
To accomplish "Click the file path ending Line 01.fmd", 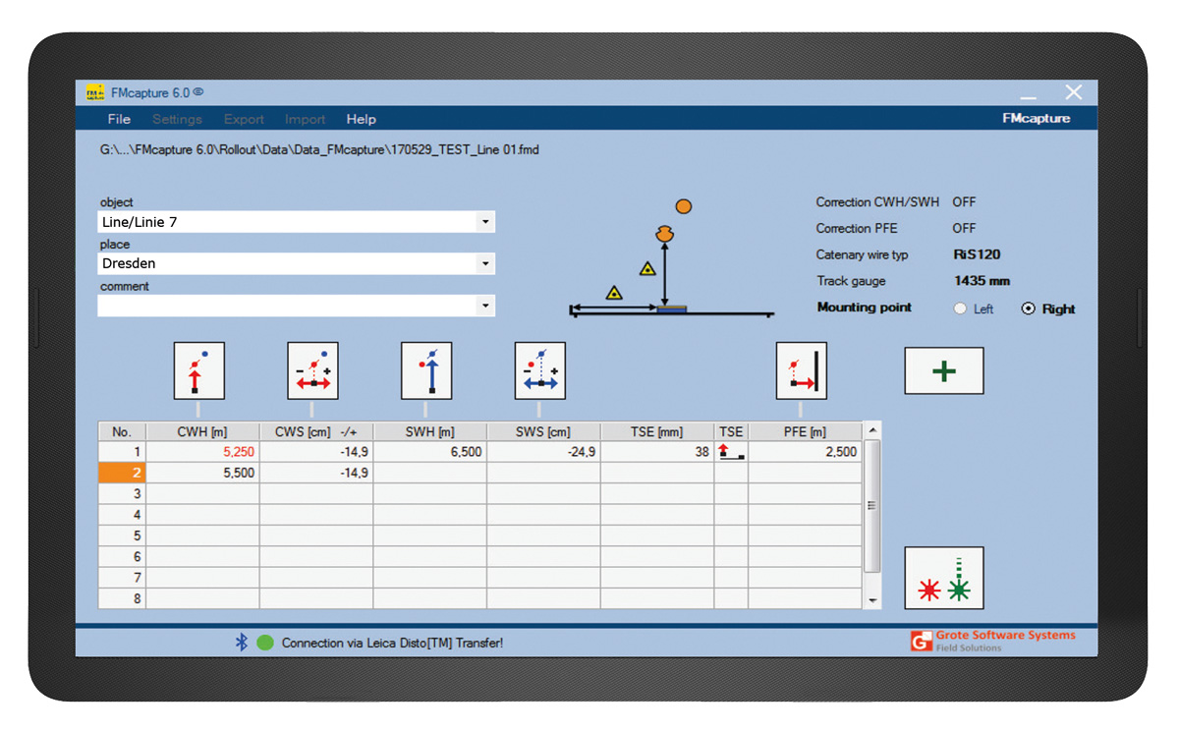I will pyautogui.click(x=319, y=150).
